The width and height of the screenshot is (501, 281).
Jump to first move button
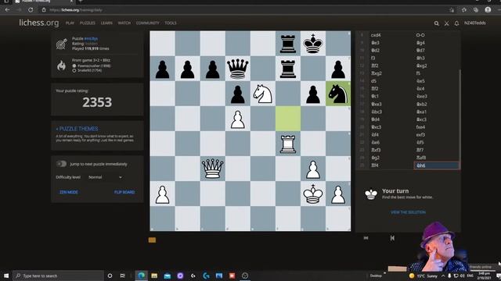point(366,238)
